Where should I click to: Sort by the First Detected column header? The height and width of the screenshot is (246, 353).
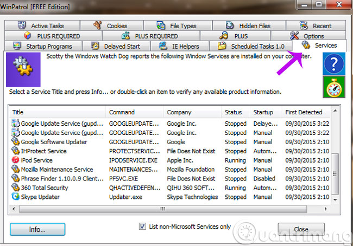pyautogui.click(x=306, y=112)
